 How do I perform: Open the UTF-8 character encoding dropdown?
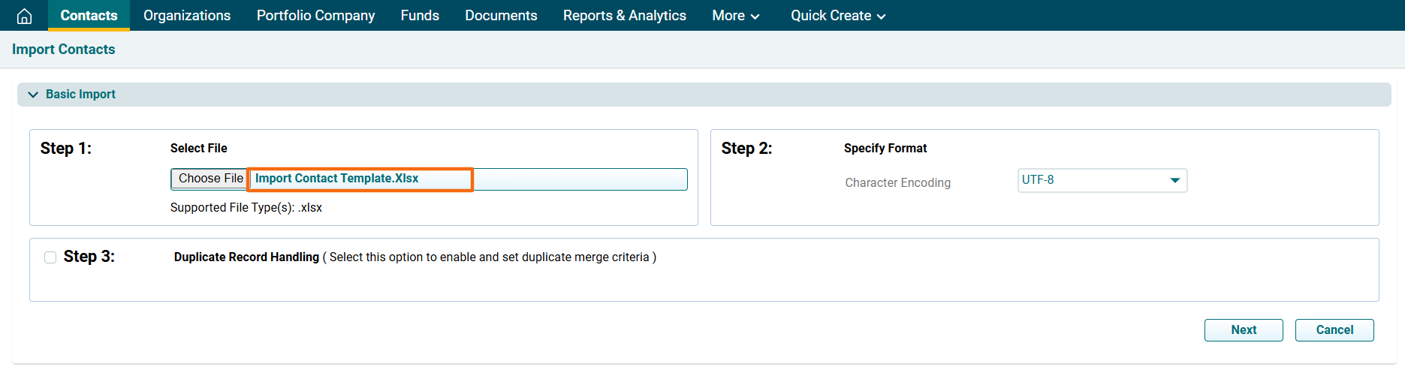coord(1102,180)
